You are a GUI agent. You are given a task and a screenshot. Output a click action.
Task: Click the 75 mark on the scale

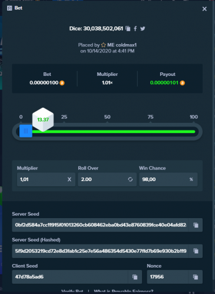[x=150, y=117]
